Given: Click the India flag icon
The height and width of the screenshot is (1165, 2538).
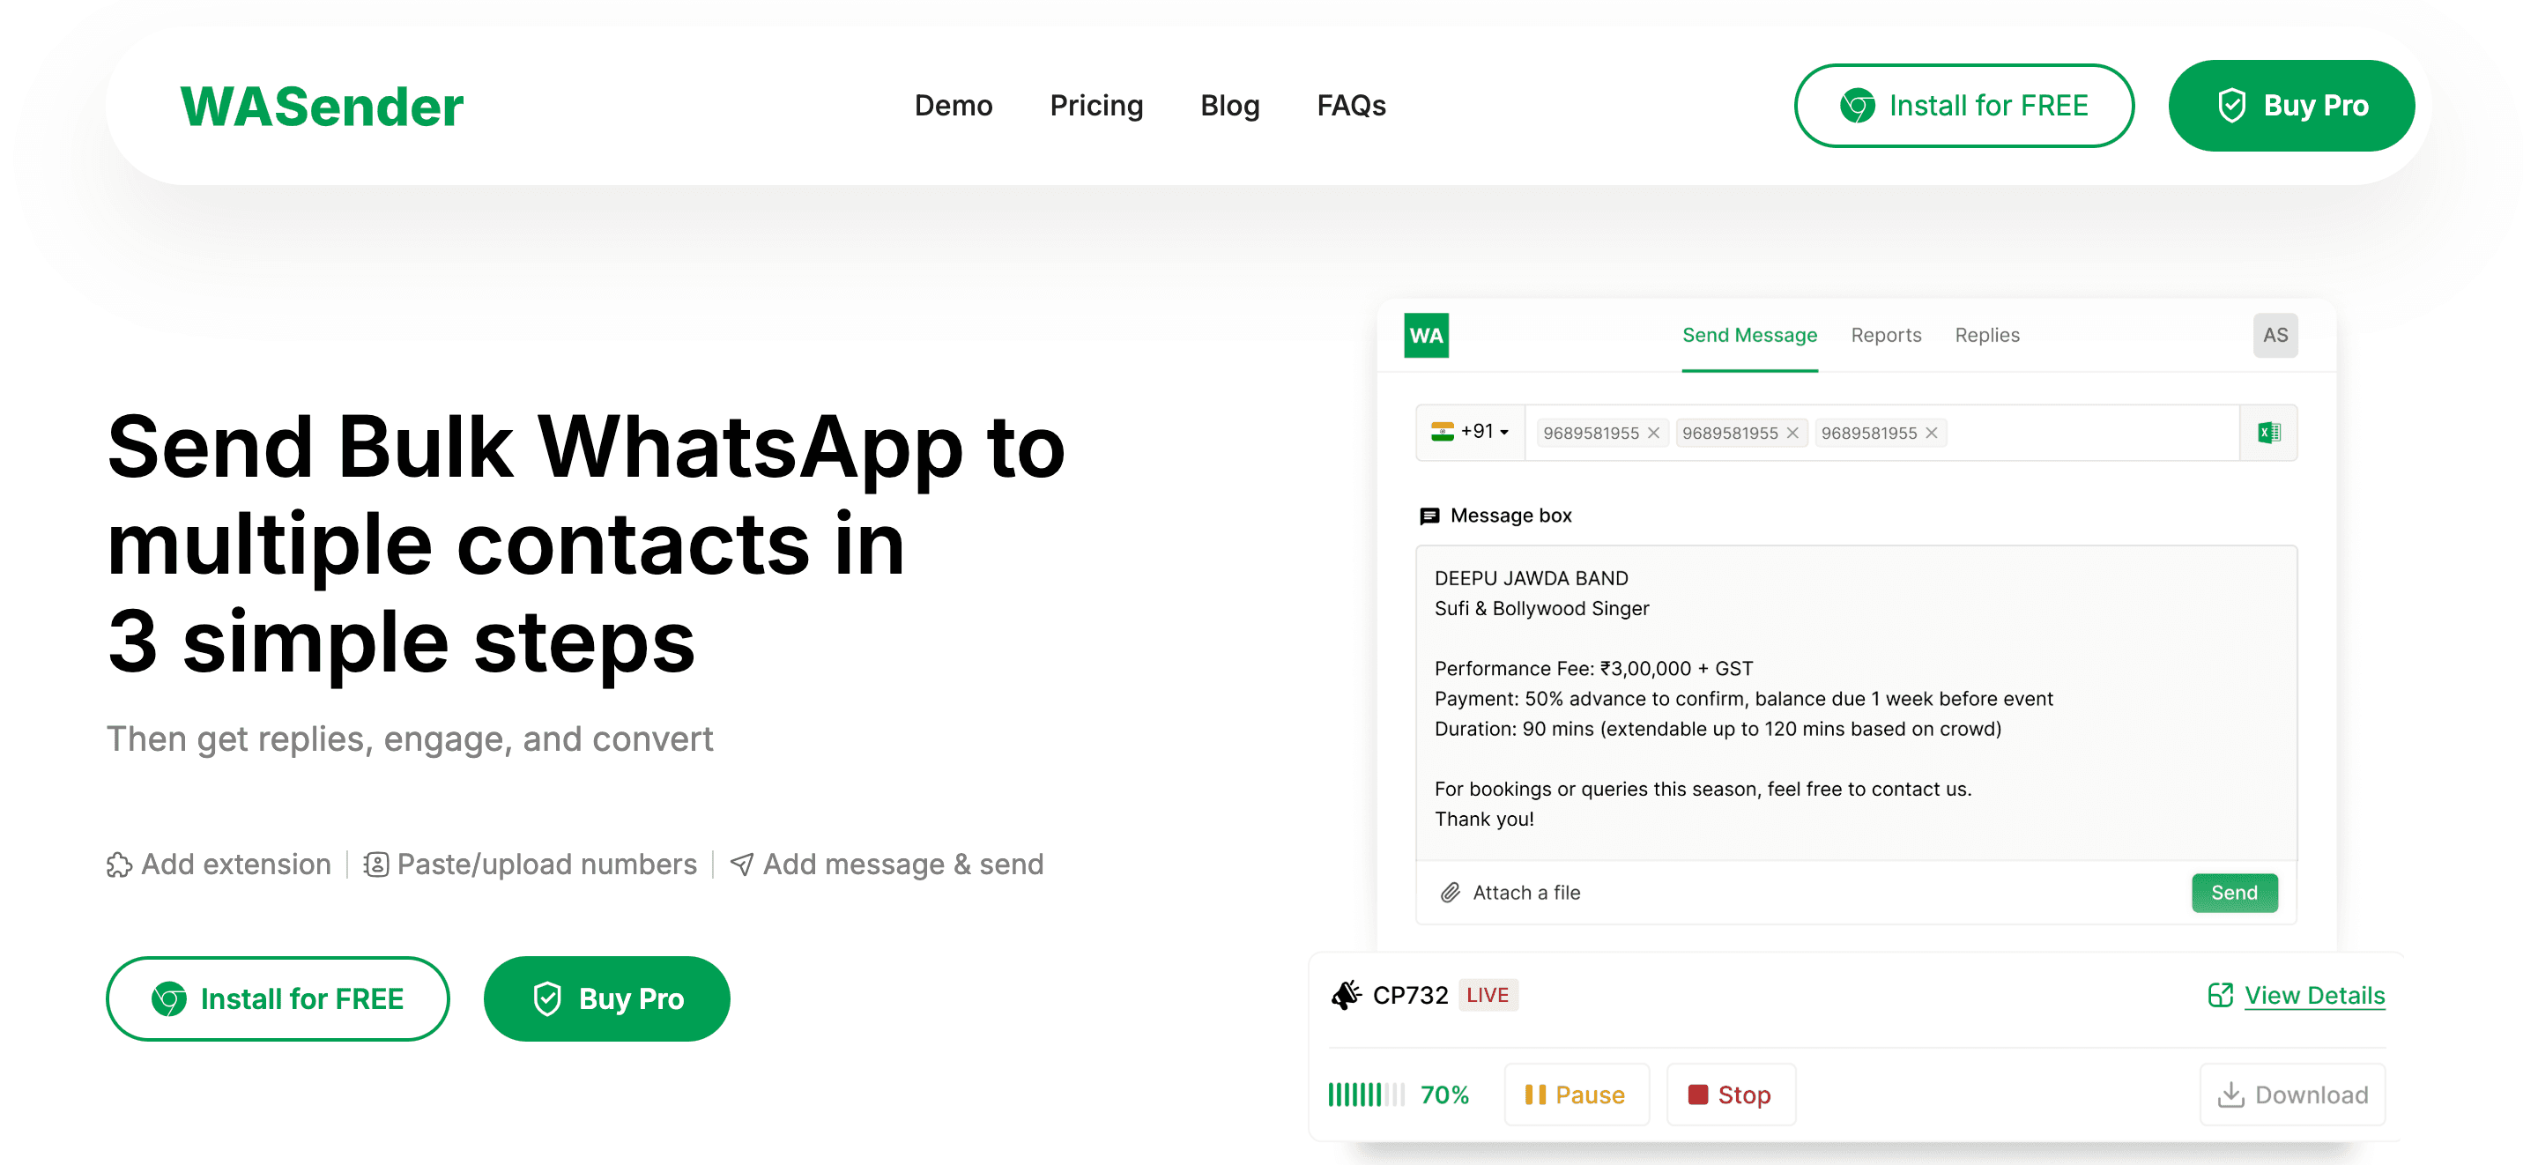Looking at the screenshot, I should [1442, 432].
